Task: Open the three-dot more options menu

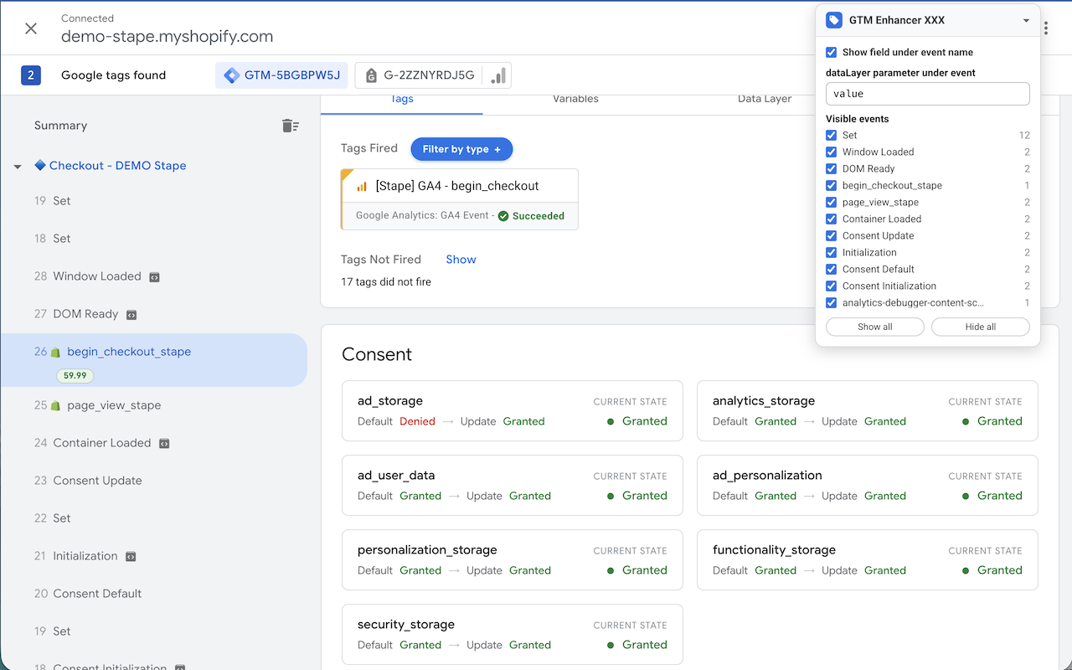Action: click(1047, 28)
